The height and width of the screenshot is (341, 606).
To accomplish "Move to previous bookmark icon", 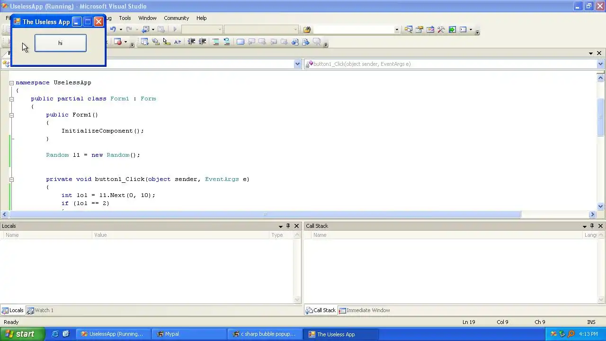I will [251, 42].
